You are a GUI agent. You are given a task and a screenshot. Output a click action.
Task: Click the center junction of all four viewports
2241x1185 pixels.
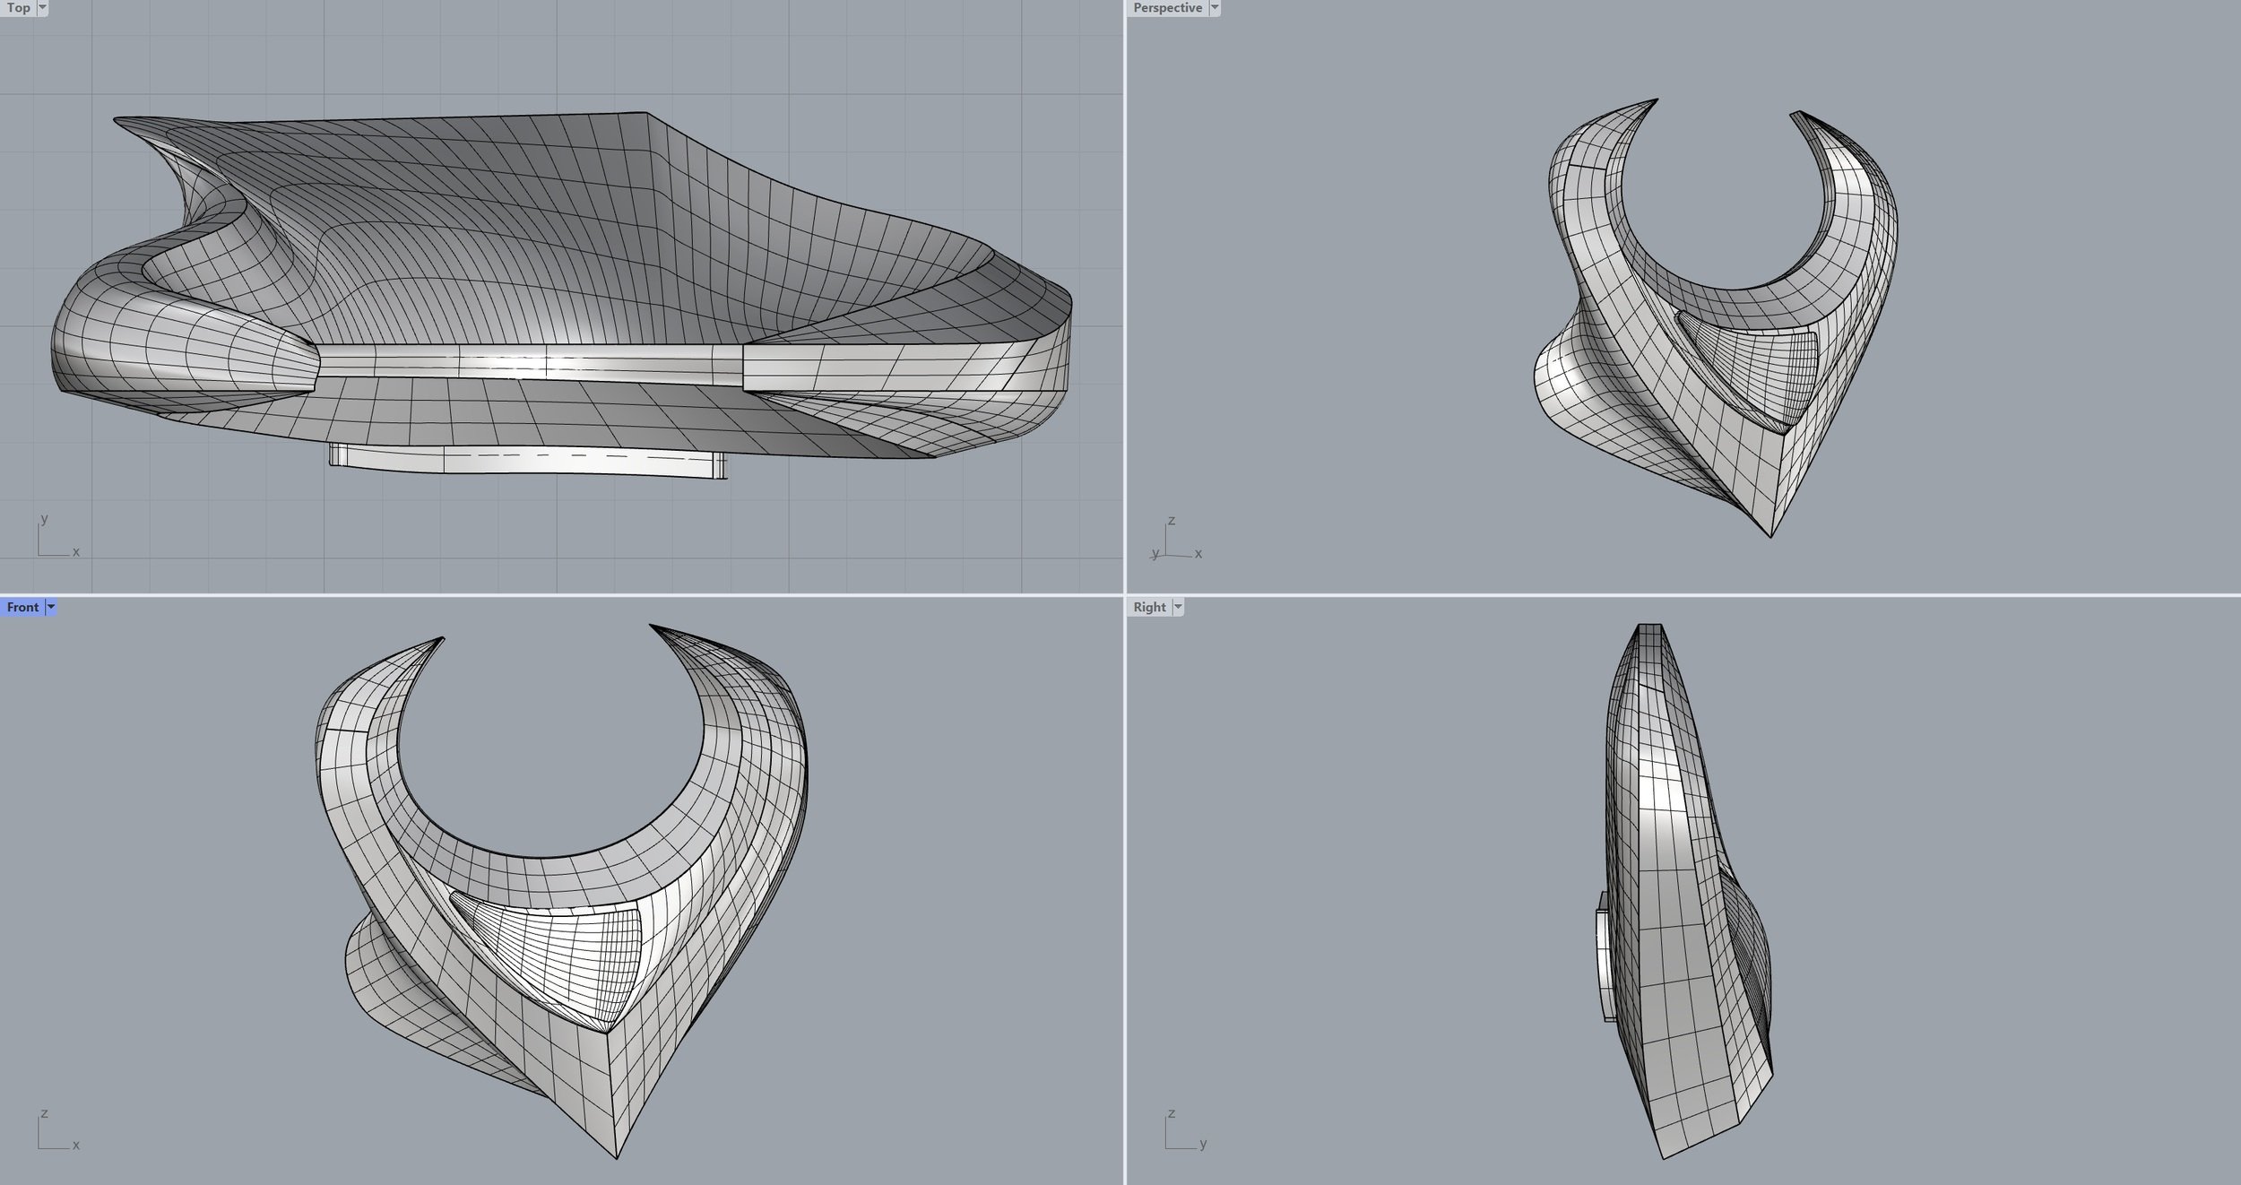point(1124,594)
